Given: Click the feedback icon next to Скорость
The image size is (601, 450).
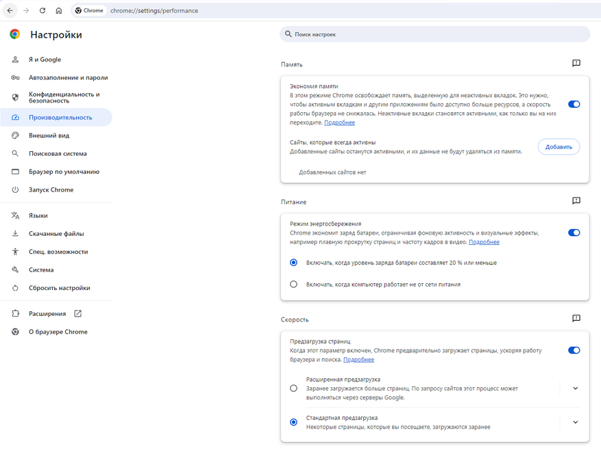Looking at the screenshot, I should (x=576, y=319).
